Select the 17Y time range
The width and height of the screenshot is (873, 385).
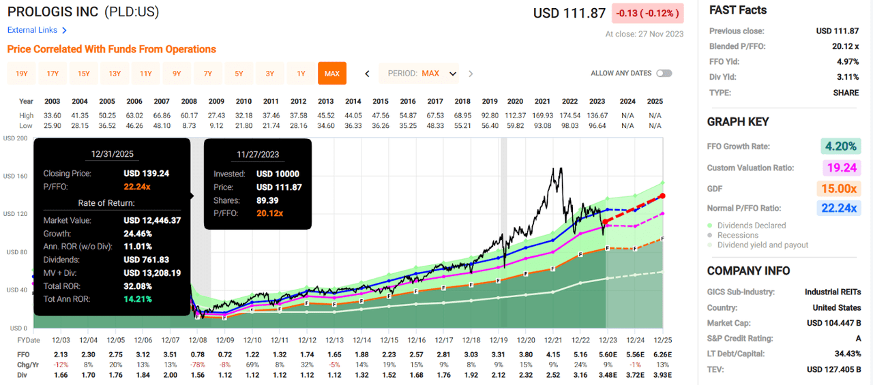point(53,73)
